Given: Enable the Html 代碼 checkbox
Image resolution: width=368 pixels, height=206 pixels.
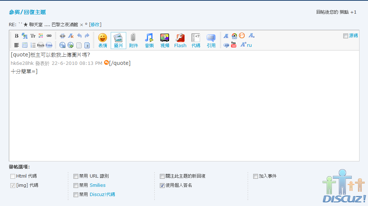Looking at the screenshot, I should 13,176.
